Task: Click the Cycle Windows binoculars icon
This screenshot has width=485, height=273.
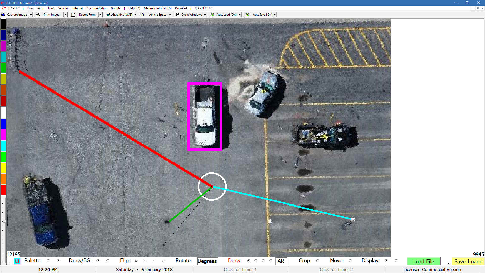Action: click(x=177, y=15)
